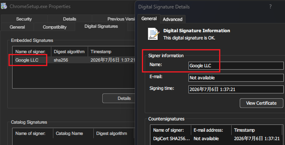This screenshot has width=285, height=145.
Task: Click the E-mail field showing Not available
Action: pyautogui.click(x=236, y=78)
